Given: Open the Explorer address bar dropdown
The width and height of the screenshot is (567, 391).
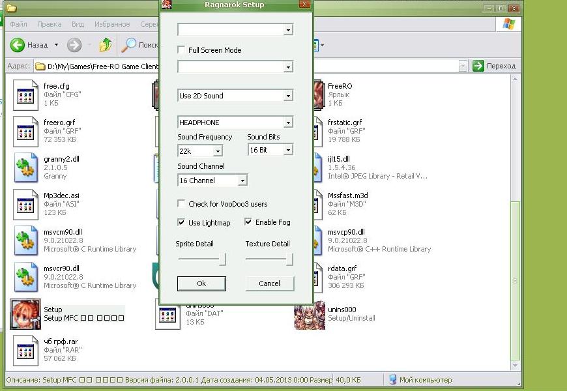Looking at the screenshot, I should 463,66.
